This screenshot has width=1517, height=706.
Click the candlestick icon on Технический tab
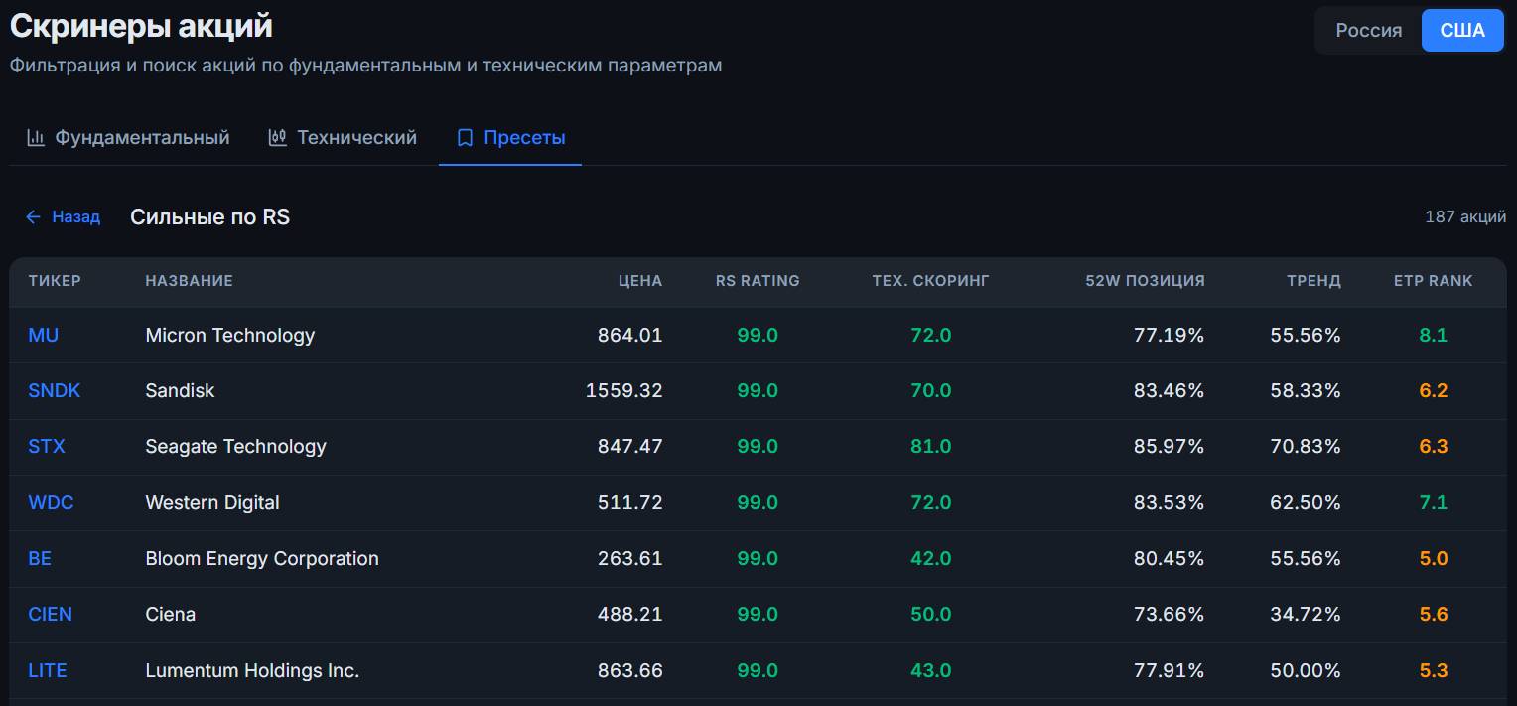278,138
